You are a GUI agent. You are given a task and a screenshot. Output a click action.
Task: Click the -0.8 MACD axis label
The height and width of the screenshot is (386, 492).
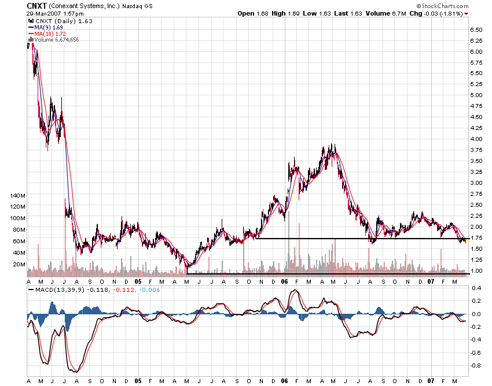(475, 365)
